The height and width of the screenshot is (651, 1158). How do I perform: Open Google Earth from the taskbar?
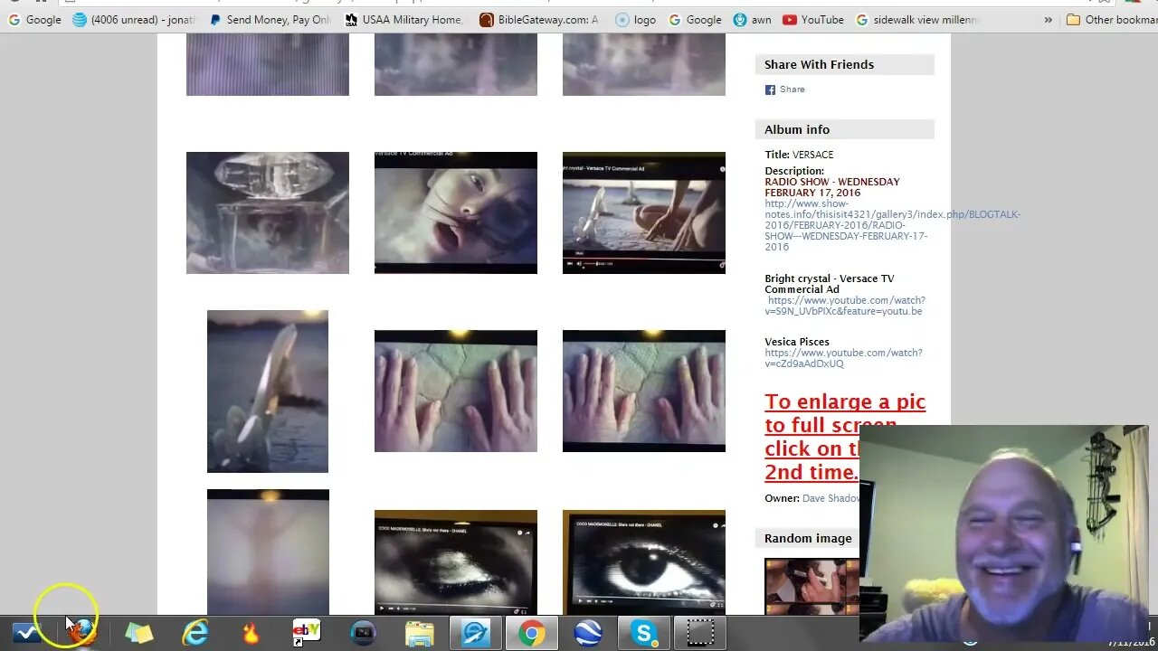(x=588, y=633)
